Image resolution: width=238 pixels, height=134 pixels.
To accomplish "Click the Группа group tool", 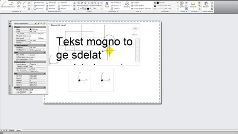I will tap(182, 4).
